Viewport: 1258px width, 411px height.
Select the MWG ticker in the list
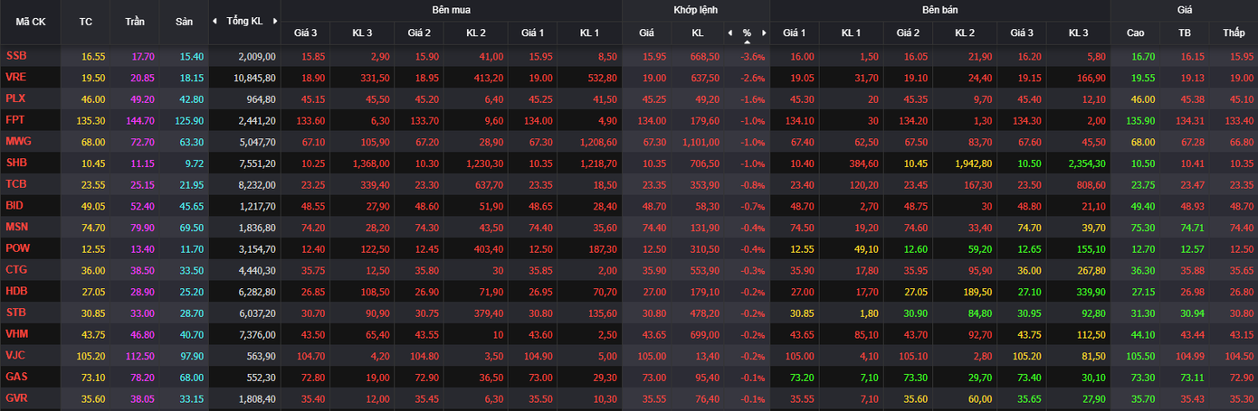[19, 141]
